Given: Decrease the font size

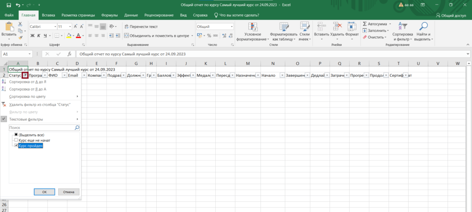Looking at the screenshot, I should [81, 26].
